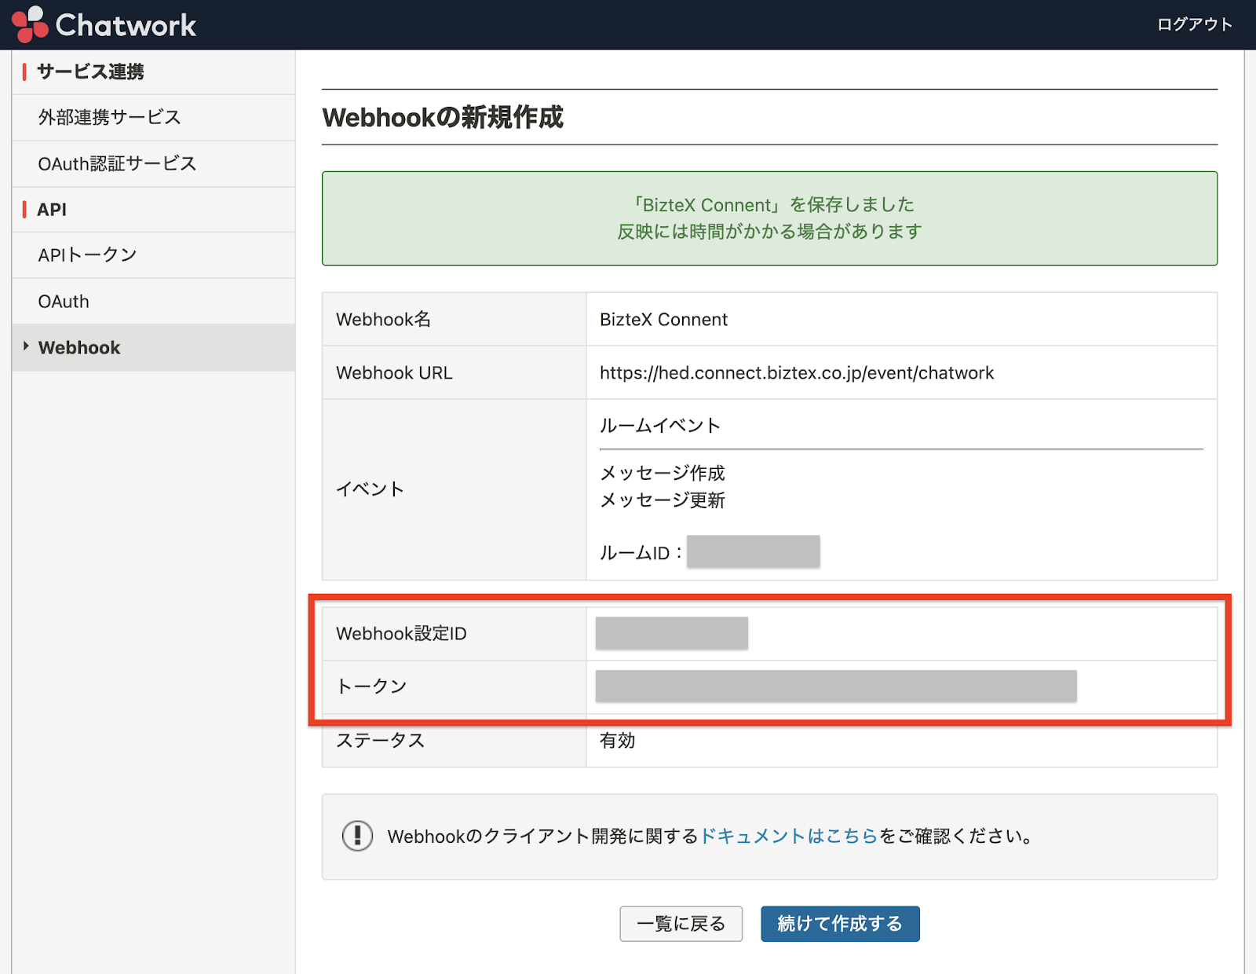Click the トークン row label
Image resolution: width=1256 pixels, height=974 pixels.
371,687
